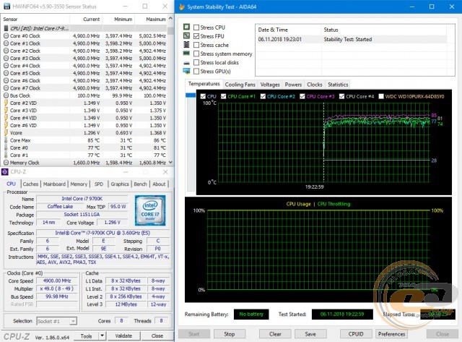Switch to the Cooling Fans tab
This screenshot has height=342, width=462.
click(x=240, y=85)
